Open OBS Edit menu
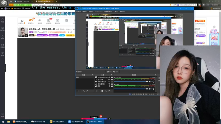Viewport: 221px width, 124px height. click(x=85, y=12)
